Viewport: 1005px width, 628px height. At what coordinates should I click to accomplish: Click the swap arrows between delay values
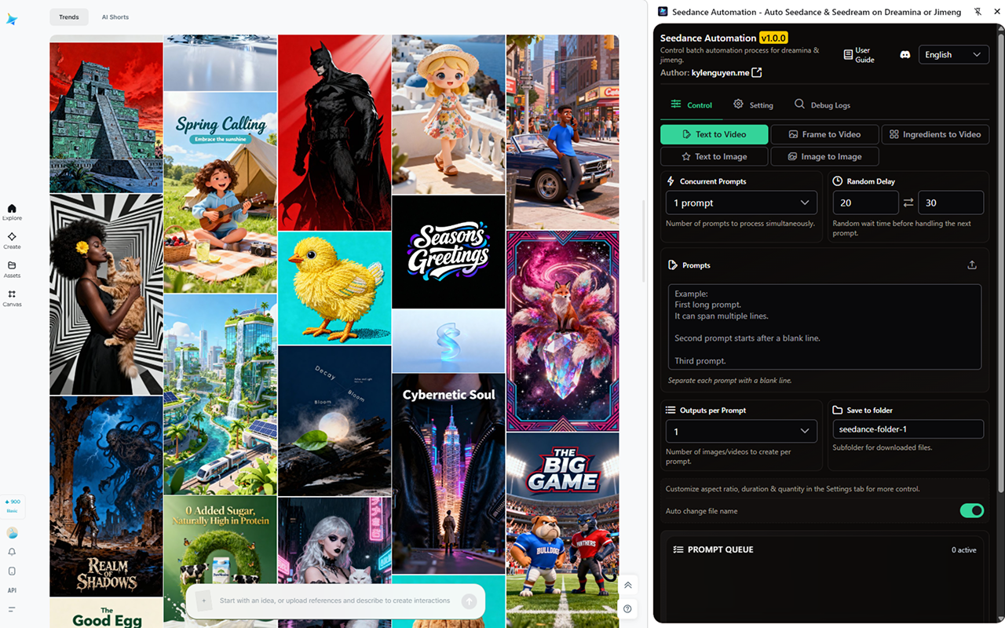[x=908, y=203]
